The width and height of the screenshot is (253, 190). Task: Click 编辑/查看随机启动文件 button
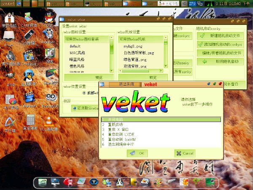[x=220, y=53]
